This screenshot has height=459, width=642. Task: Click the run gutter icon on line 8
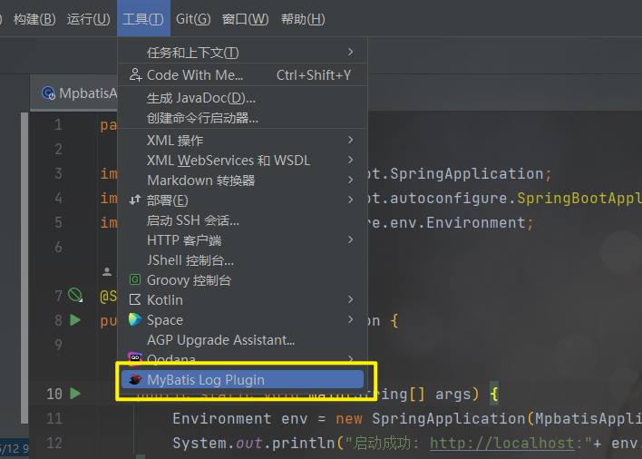(75, 320)
